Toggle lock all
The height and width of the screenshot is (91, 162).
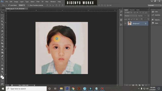(137, 19)
